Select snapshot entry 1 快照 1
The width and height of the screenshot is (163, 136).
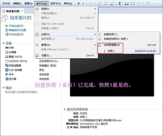[128, 51]
